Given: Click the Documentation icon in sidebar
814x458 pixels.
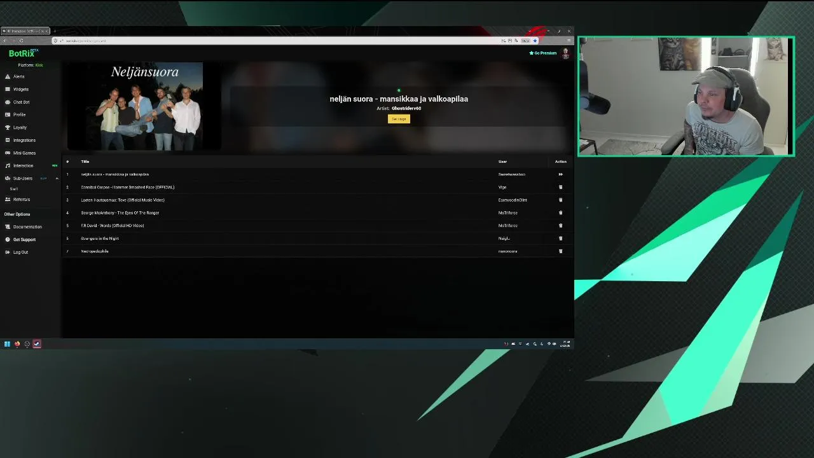Looking at the screenshot, I should [x=8, y=226].
